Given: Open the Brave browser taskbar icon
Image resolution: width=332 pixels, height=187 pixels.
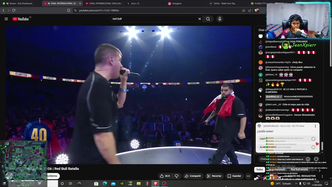Looking at the screenshot, I should pyautogui.click(x=155, y=184).
